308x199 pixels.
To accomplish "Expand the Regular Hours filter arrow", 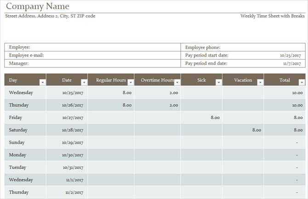I will 130,83.
